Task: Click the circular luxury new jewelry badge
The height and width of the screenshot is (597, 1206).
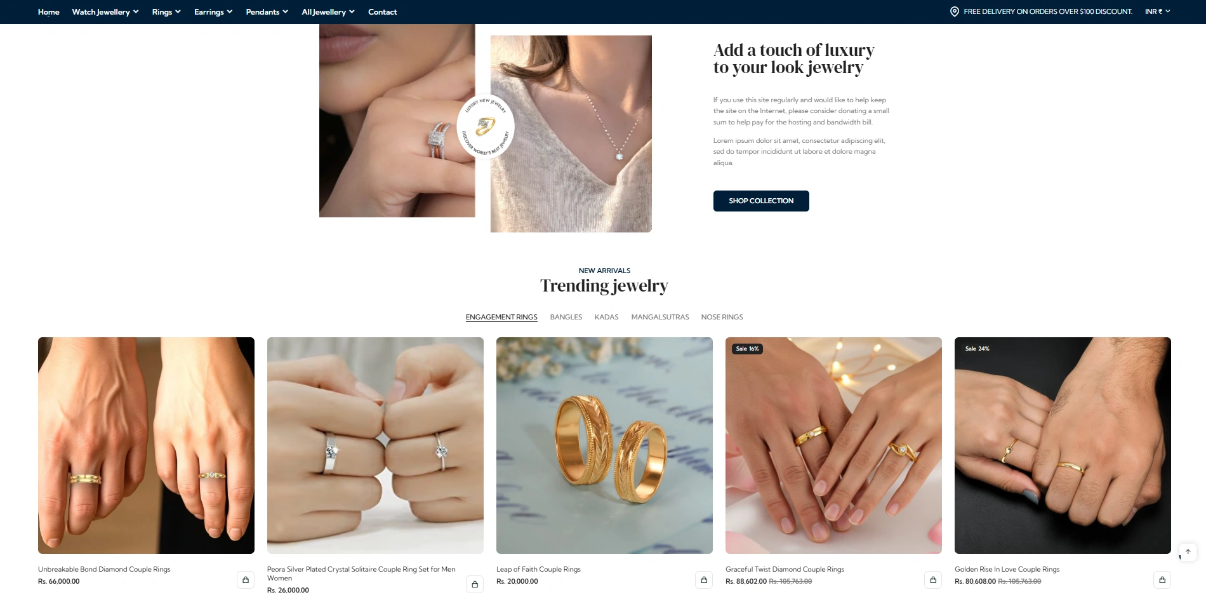Action: click(x=486, y=126)
